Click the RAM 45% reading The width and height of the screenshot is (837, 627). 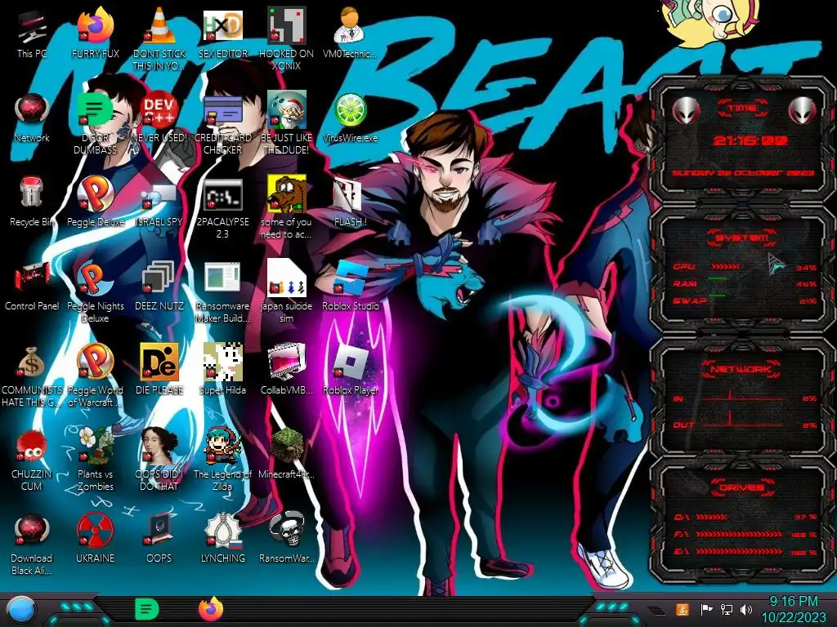pyautogui.click(x=806, y=284)
